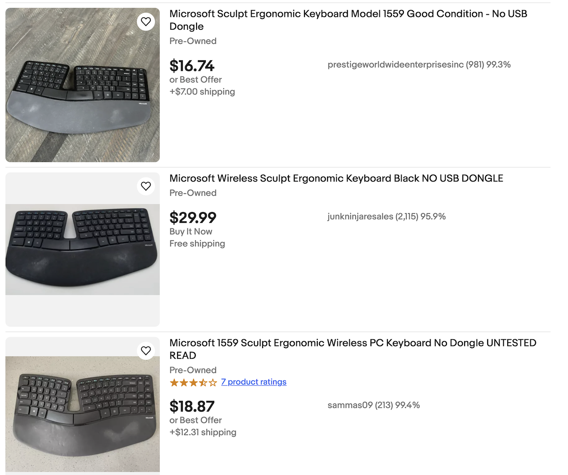Click 'or Best Offer' under $18.87

[x=195, y=420]
